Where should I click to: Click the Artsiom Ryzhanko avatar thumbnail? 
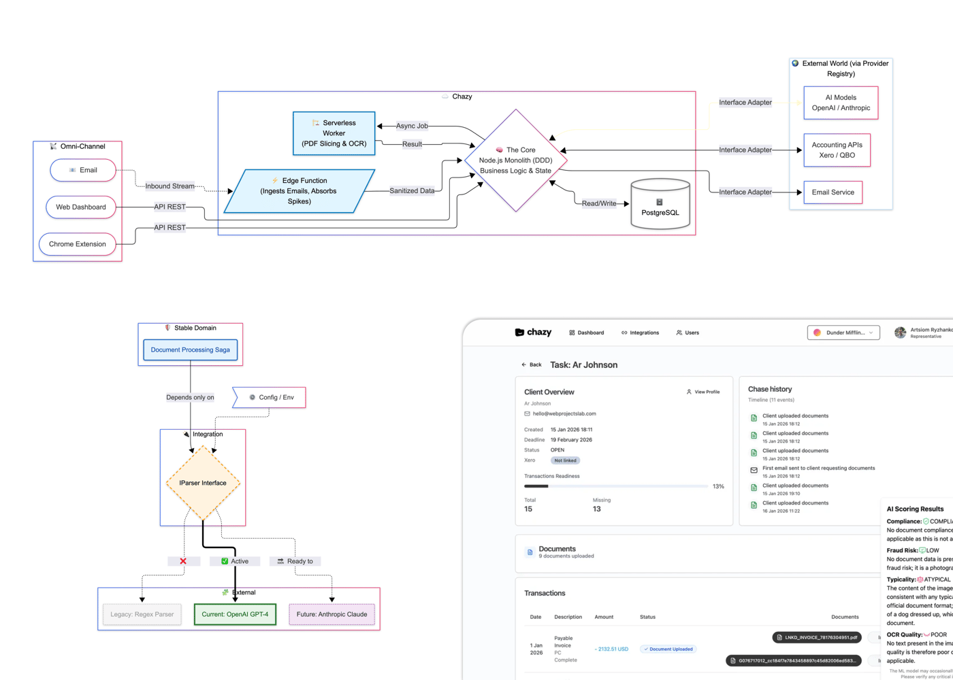tap(901, 333)
